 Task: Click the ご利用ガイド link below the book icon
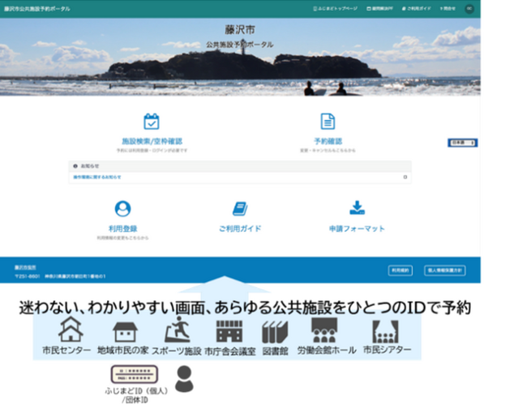[x=240, y=229]
